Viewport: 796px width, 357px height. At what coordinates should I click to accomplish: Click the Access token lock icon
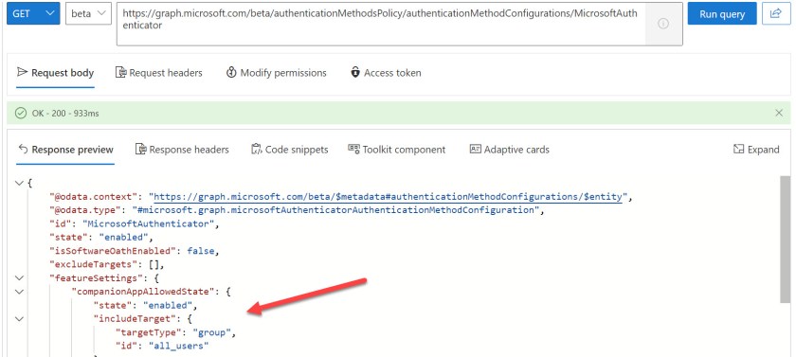355,73
